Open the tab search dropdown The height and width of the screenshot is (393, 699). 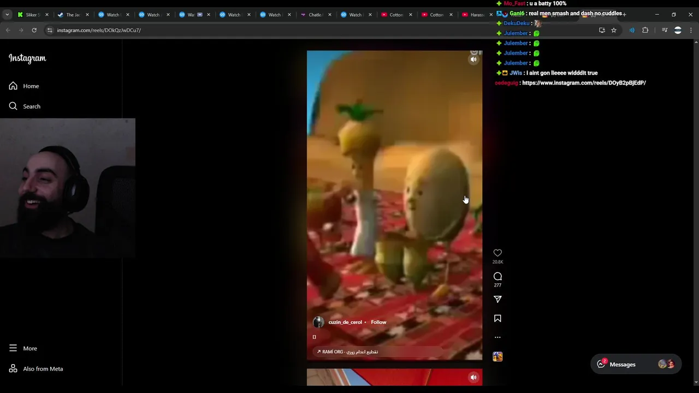tap(7, 15)
